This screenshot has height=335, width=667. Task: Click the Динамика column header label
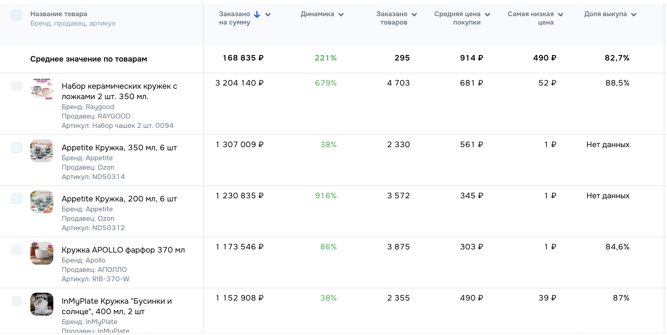point(317,14)
